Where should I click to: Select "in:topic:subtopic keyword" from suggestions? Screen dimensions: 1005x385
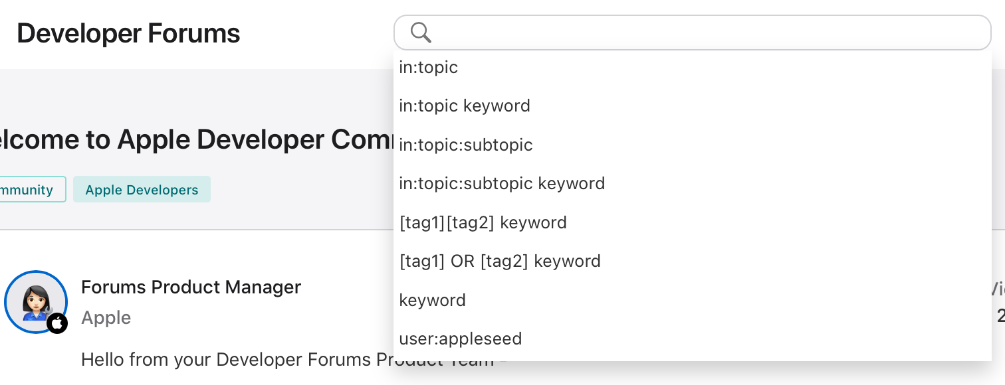point(693,183)
